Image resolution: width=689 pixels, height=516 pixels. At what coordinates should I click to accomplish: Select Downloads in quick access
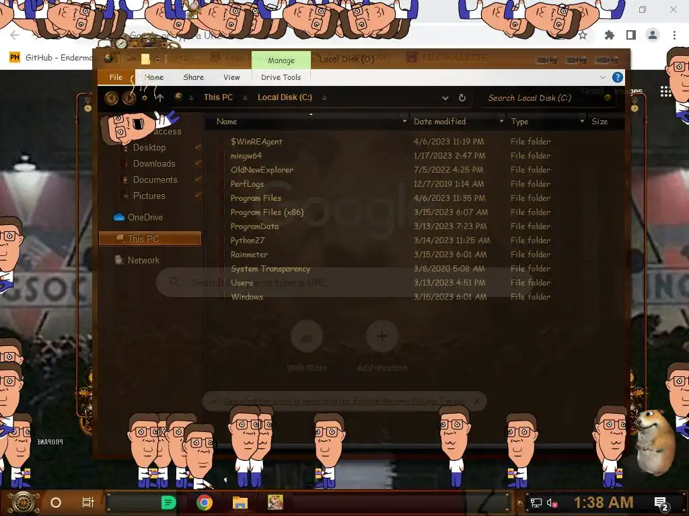tap(154, 164)
